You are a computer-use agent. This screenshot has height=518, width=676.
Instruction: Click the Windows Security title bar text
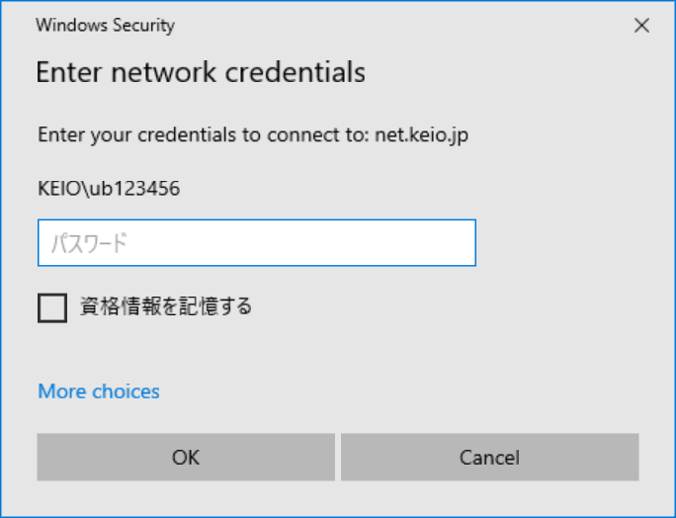point(105,26)
